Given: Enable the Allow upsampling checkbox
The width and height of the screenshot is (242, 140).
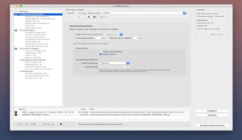Looking at the screenshot, I should coord(101,51).
